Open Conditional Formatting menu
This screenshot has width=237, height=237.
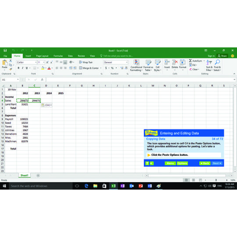pos(136,65)
